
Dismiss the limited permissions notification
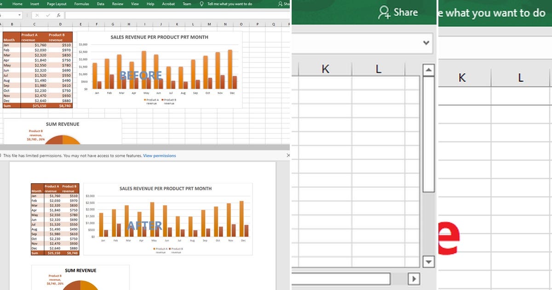click(288, 155)
